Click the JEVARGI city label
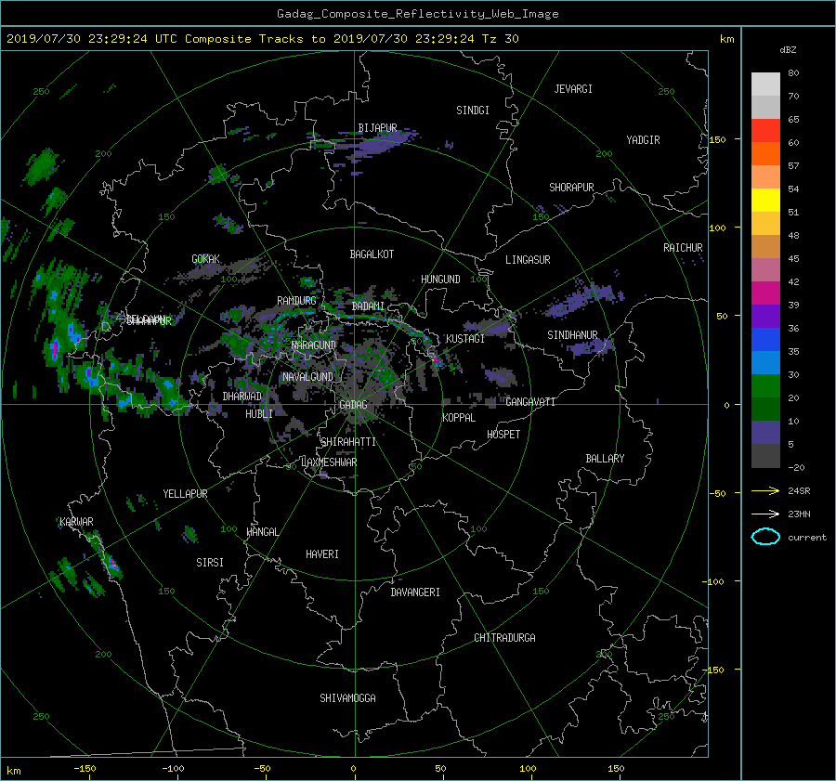The width and height of the screenshot is (836, 781). (573, 89)
